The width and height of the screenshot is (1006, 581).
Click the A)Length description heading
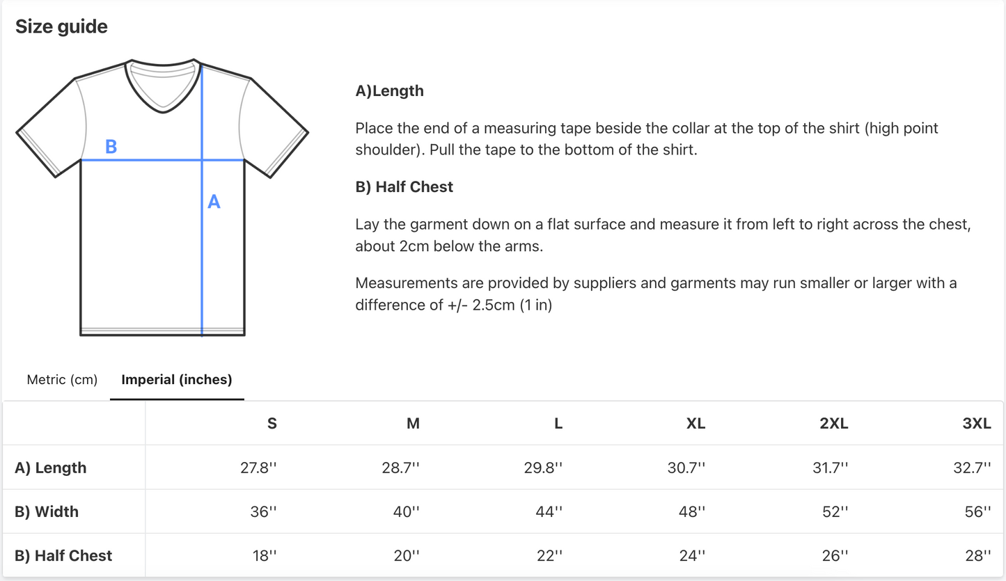(x=389, y=90)
